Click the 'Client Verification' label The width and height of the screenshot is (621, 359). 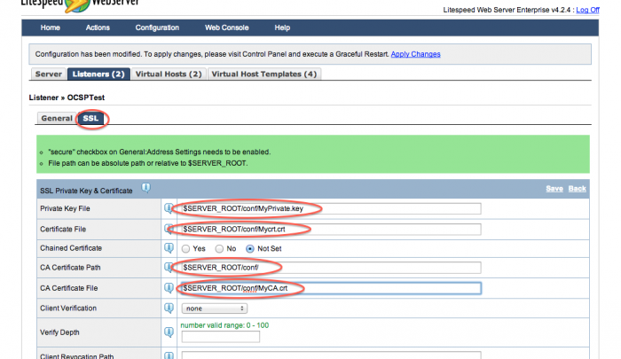point(68,308)
